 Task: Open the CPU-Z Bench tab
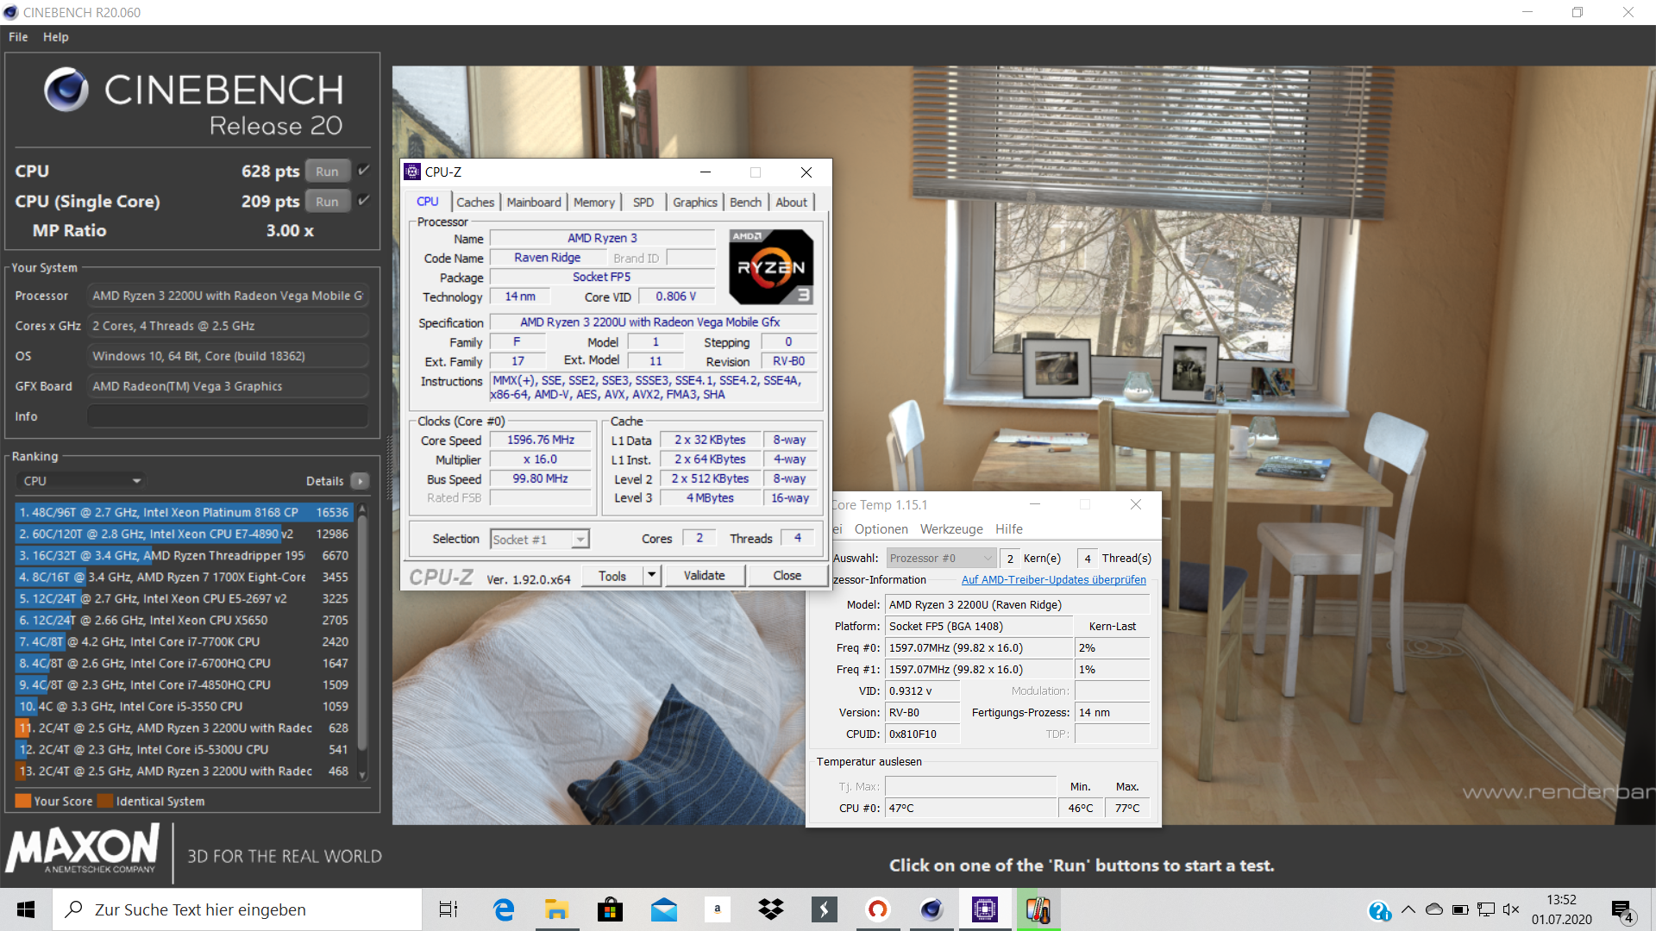point(746,202)
